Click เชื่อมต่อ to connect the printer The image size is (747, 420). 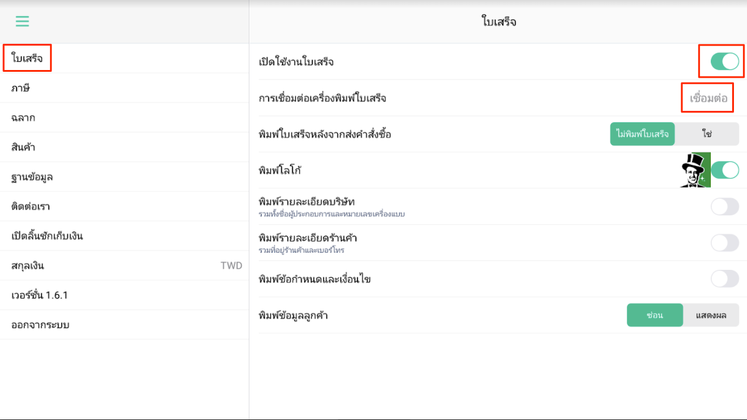(x=708, y=98)
